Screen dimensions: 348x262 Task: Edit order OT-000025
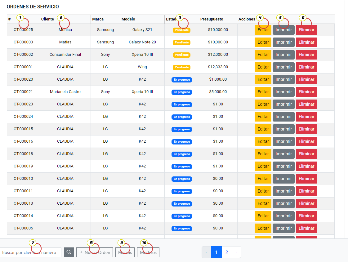click(x=263, y=30)
